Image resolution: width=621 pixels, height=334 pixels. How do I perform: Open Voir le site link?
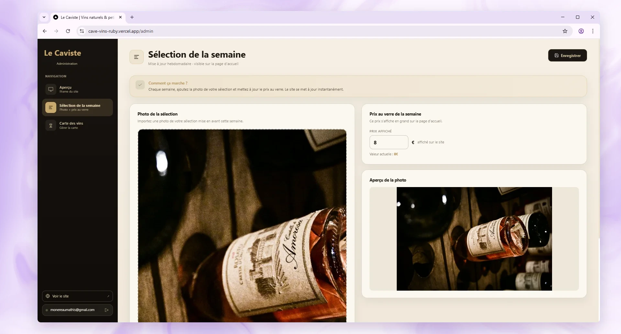click(77, 296)
